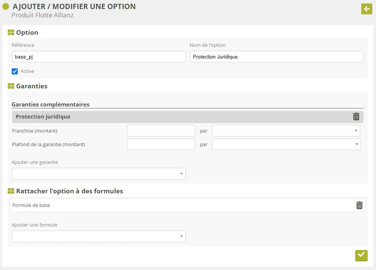Click the grid icon beside Garanties heading
This screenshot has width=376, height=270.
(11, 86)
